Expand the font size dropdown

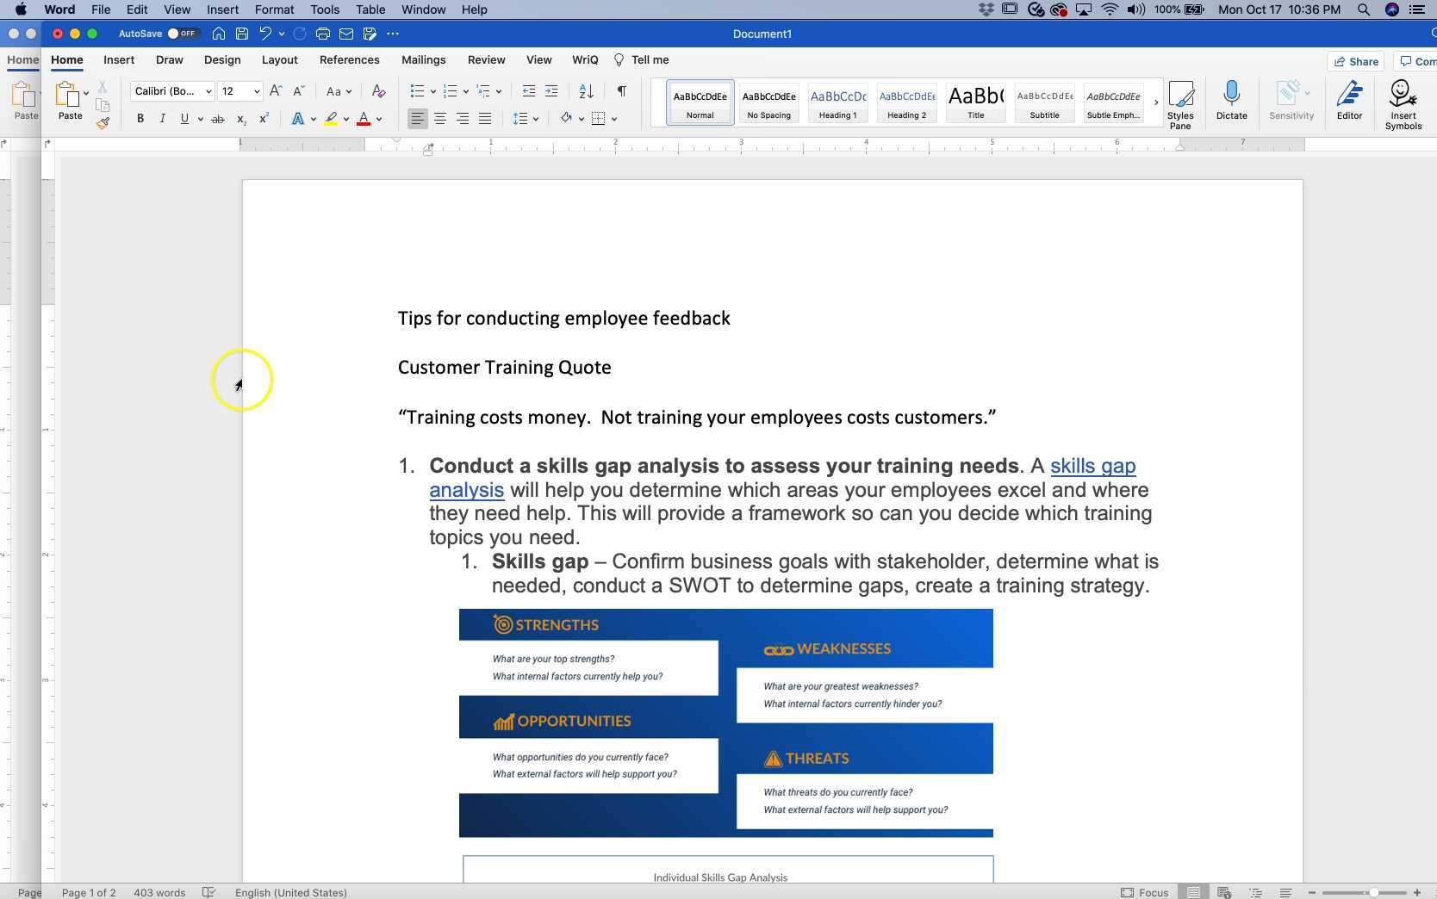257,91
